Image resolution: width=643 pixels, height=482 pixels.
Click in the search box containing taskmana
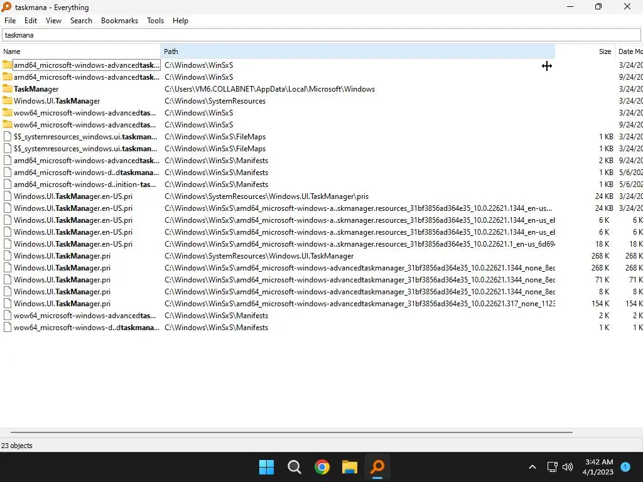(321, 35)
